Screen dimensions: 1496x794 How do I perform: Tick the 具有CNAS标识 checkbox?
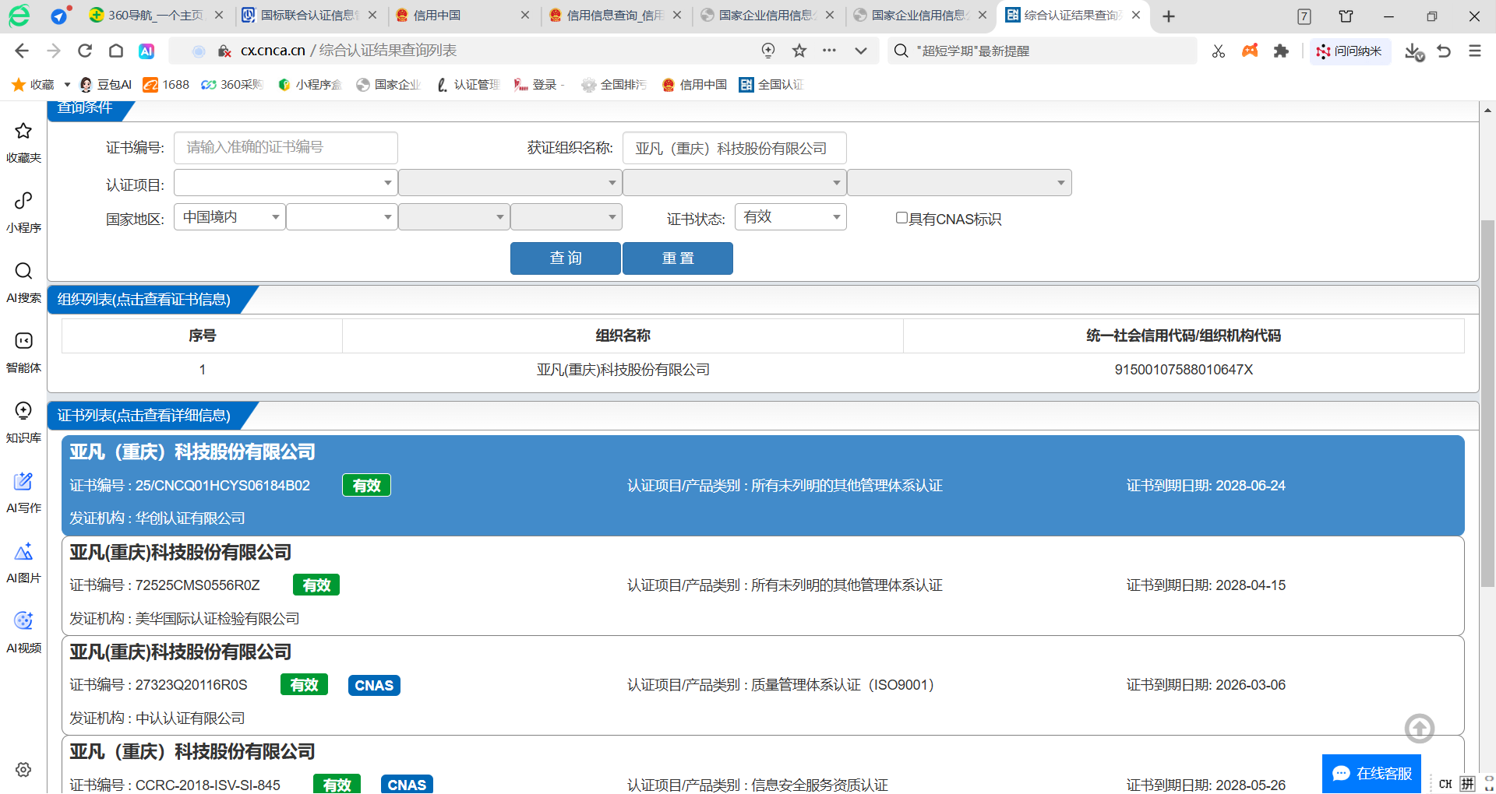point(901,218)
